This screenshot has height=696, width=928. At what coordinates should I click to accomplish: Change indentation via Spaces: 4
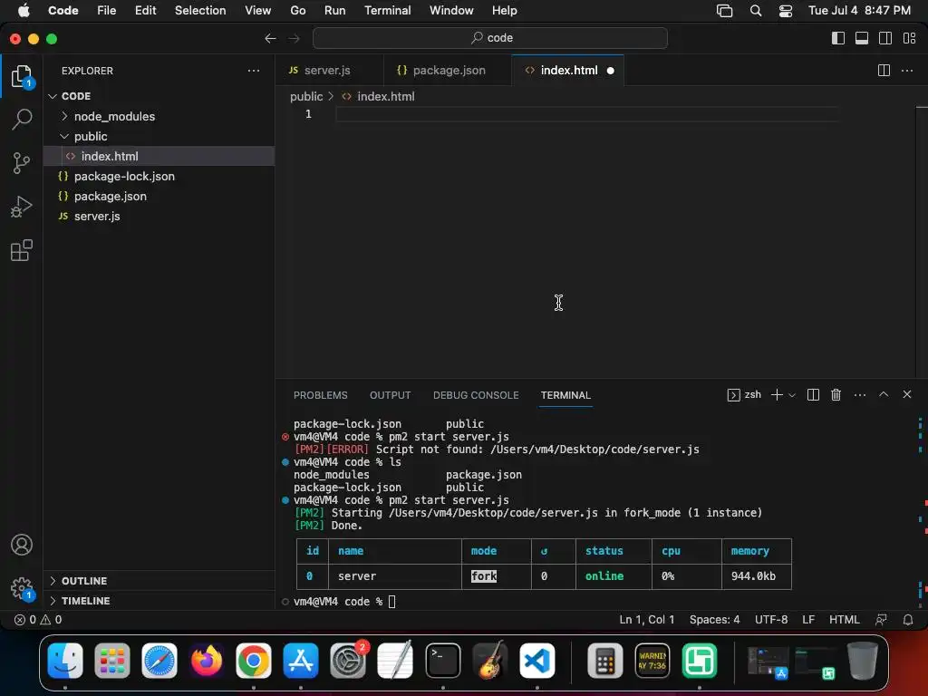[714, 620]
